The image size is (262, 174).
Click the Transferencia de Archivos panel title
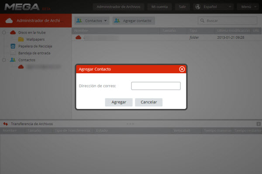(x=32, y=124)
